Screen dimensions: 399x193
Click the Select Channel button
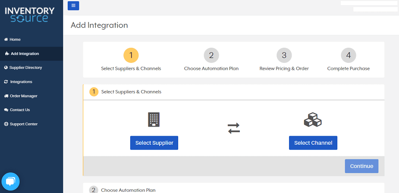tap(313, 143)
